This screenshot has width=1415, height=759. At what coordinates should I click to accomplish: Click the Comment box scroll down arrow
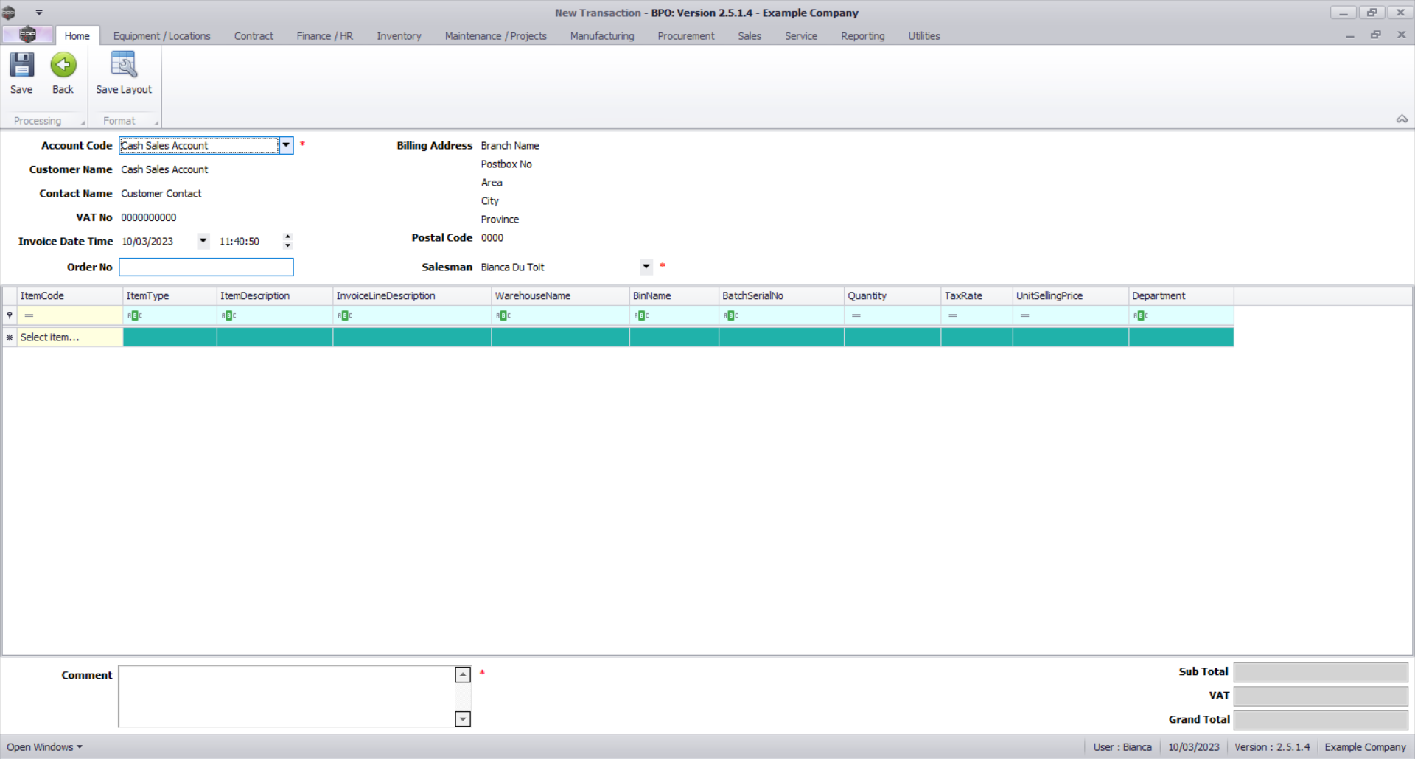click(x=463, y=718)
